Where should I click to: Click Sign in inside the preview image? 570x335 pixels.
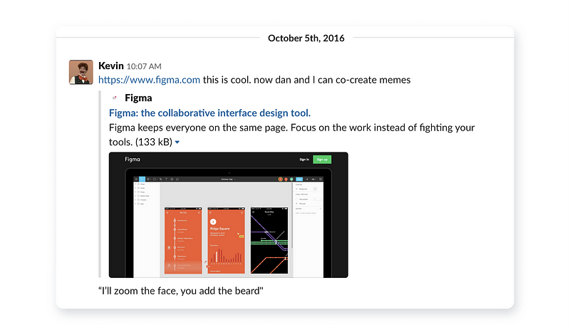[304, 160]
